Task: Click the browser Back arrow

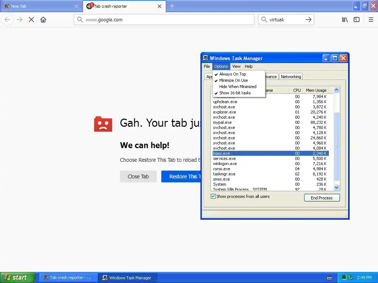Action: click(x=7, y=20)
